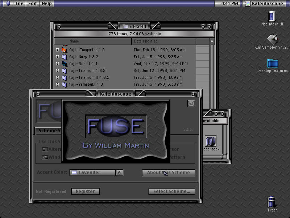Click the sort order button above the scrollbar
The width and height of the screenshot is (290, 218).
pos(212,41)
